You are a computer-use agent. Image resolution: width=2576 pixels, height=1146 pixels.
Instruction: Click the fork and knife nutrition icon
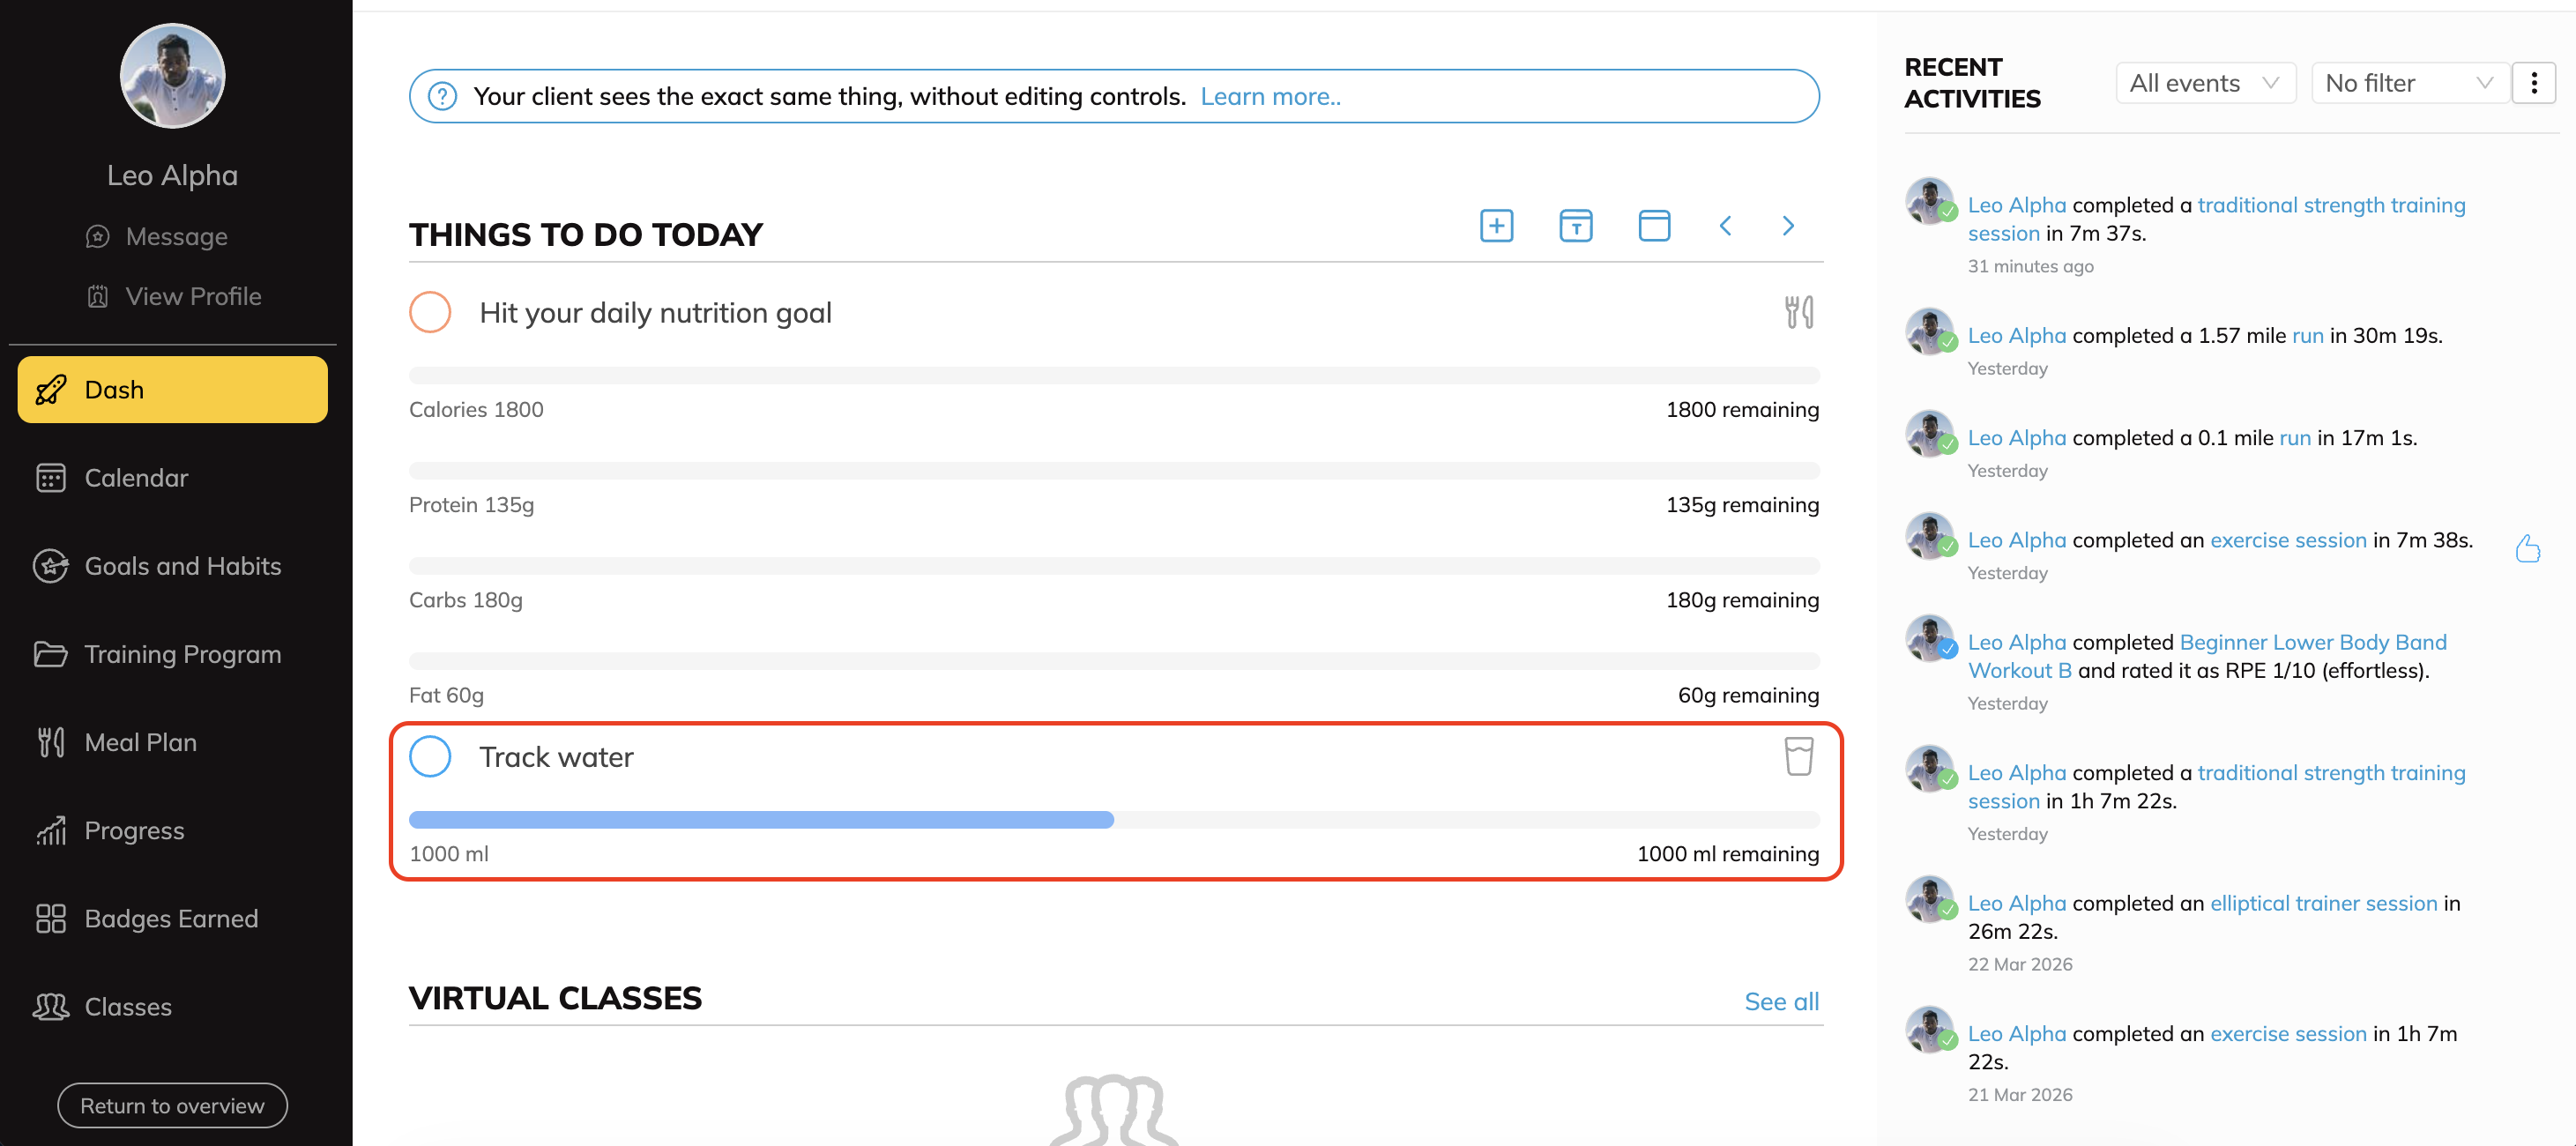[1798, 312]
